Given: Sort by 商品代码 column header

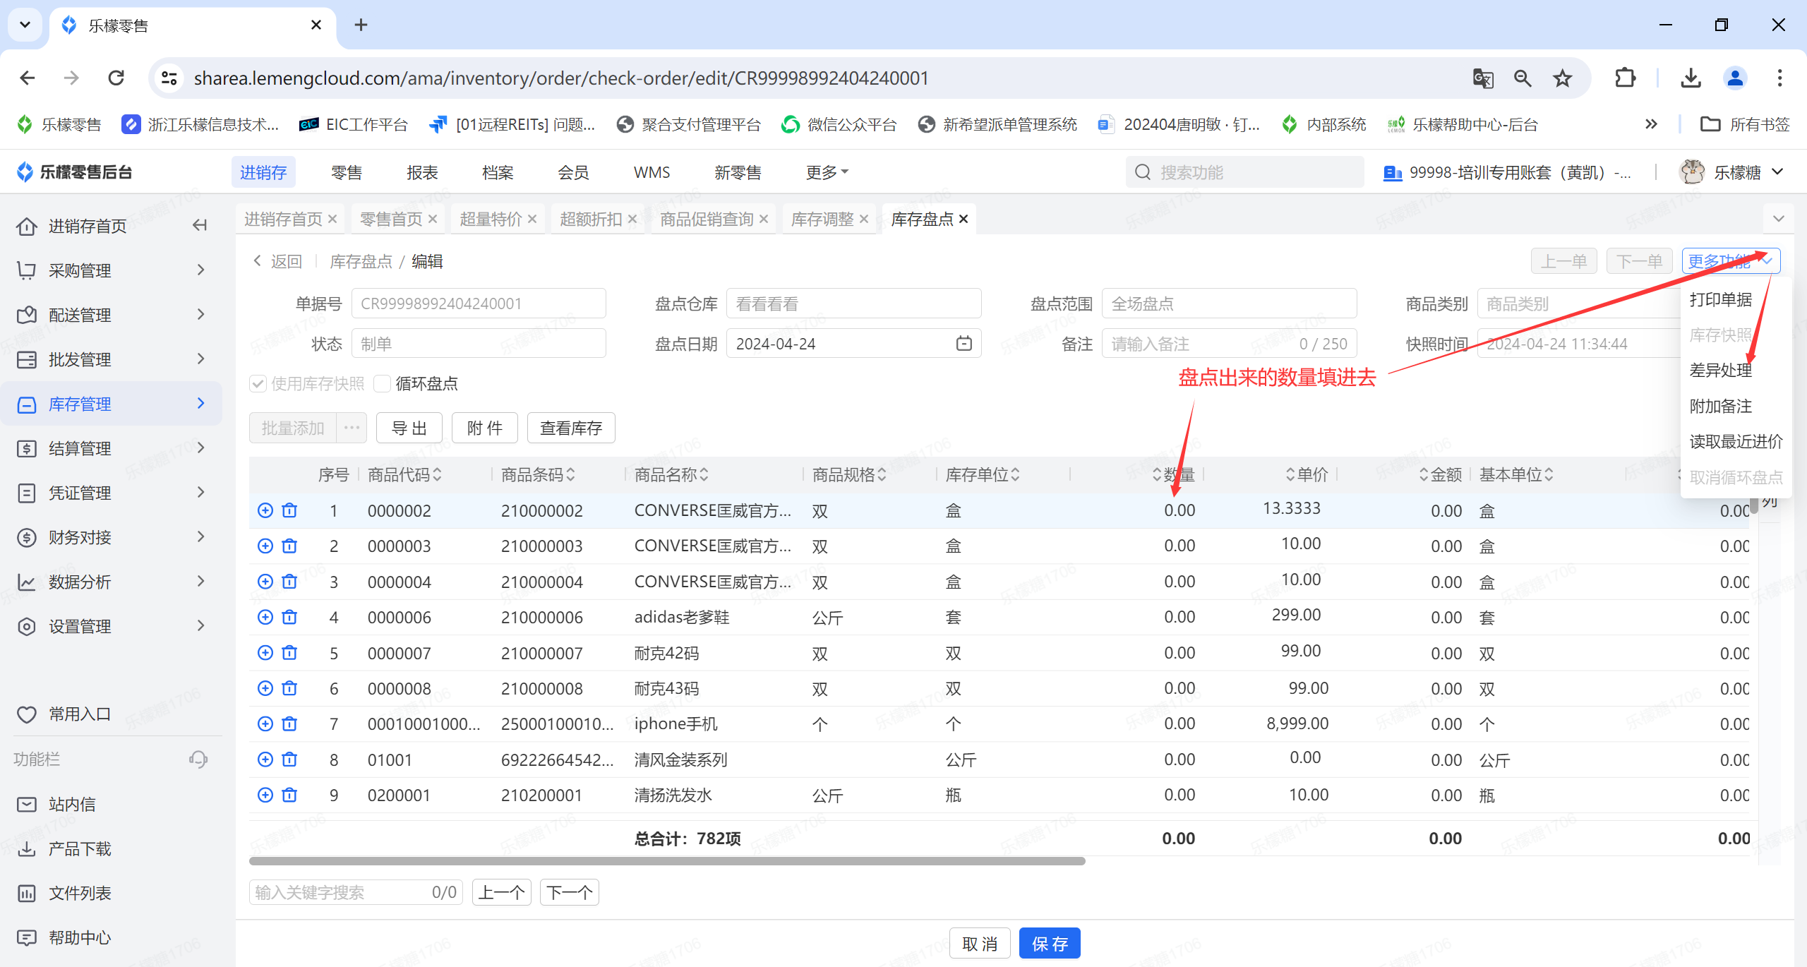Looking at the screenshot, I should (x=404, y=474).
